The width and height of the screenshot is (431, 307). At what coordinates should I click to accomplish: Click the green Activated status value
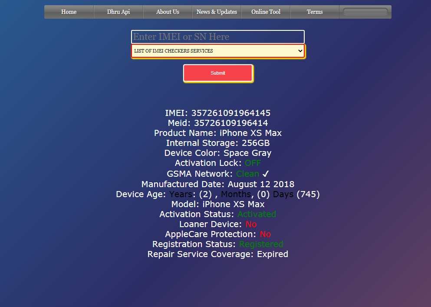[257, 214]
